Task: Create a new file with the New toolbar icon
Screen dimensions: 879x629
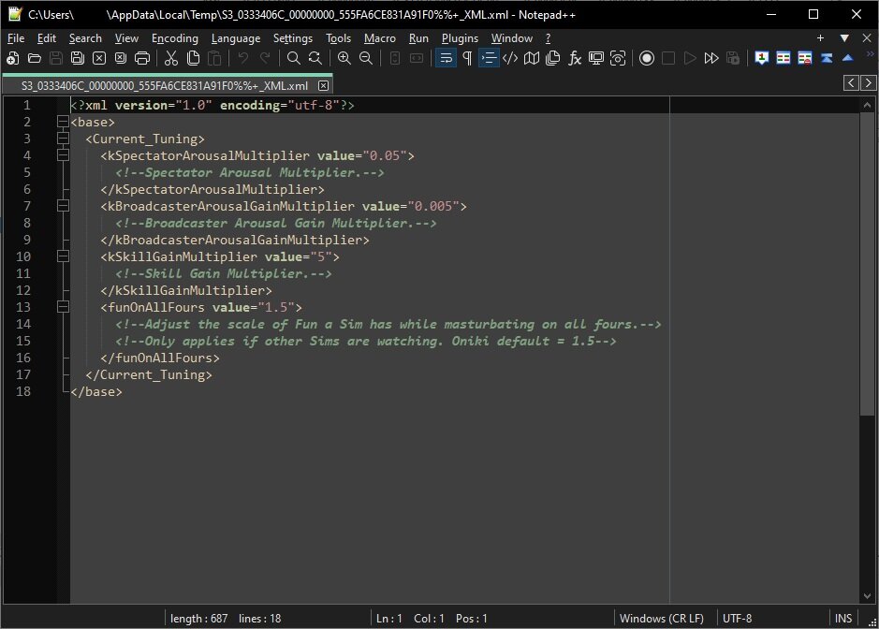Action: tap(12, 58)
